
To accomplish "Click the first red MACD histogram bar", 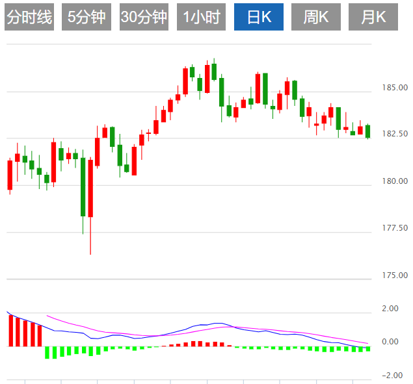I will click(x=11, y=331).
